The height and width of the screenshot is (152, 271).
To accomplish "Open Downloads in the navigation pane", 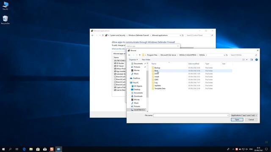I will 137,96.
